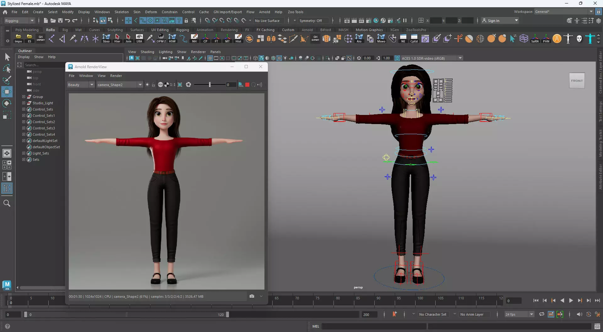Click the No Live Surface field
This screenshot has height=332, width=603.
pyautogui.click(x=269, y=21)
